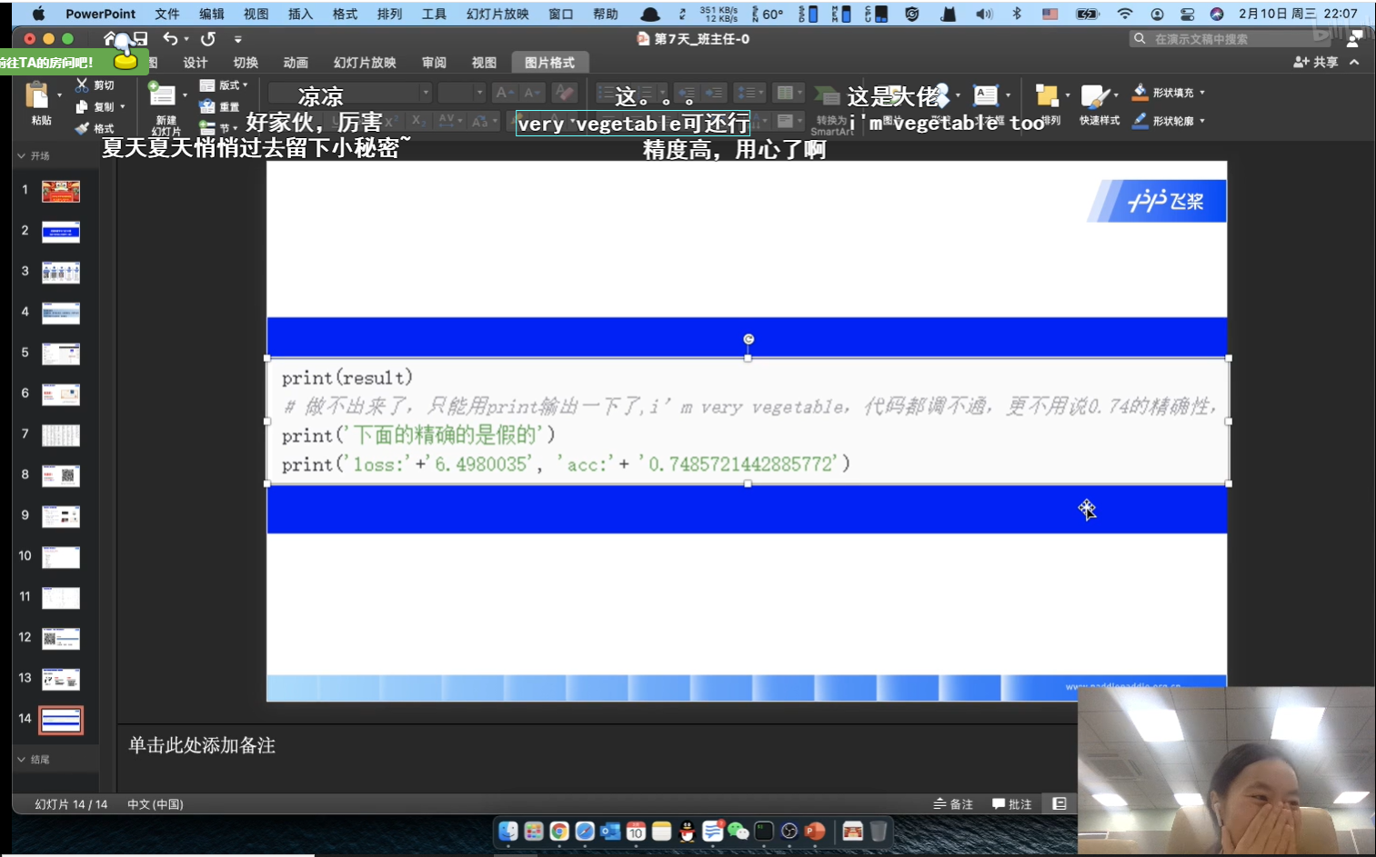Open the 版式 layout dropdown
The image size is (1376, 857).
(x=224, y=85)
